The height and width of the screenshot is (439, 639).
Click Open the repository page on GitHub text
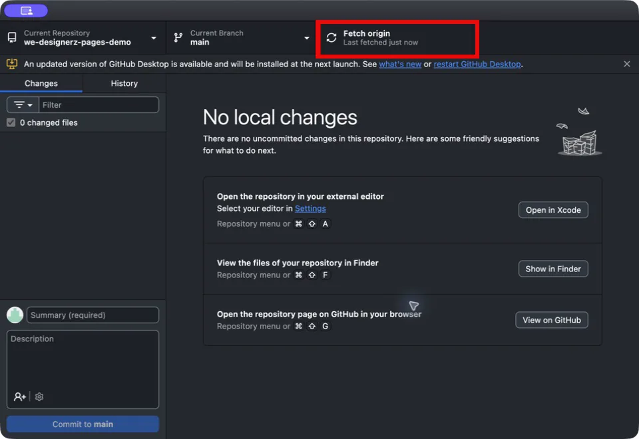319,314
